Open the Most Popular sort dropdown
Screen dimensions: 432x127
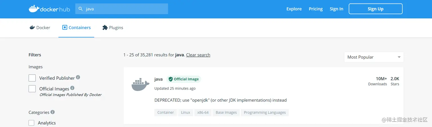click(374, 57)
